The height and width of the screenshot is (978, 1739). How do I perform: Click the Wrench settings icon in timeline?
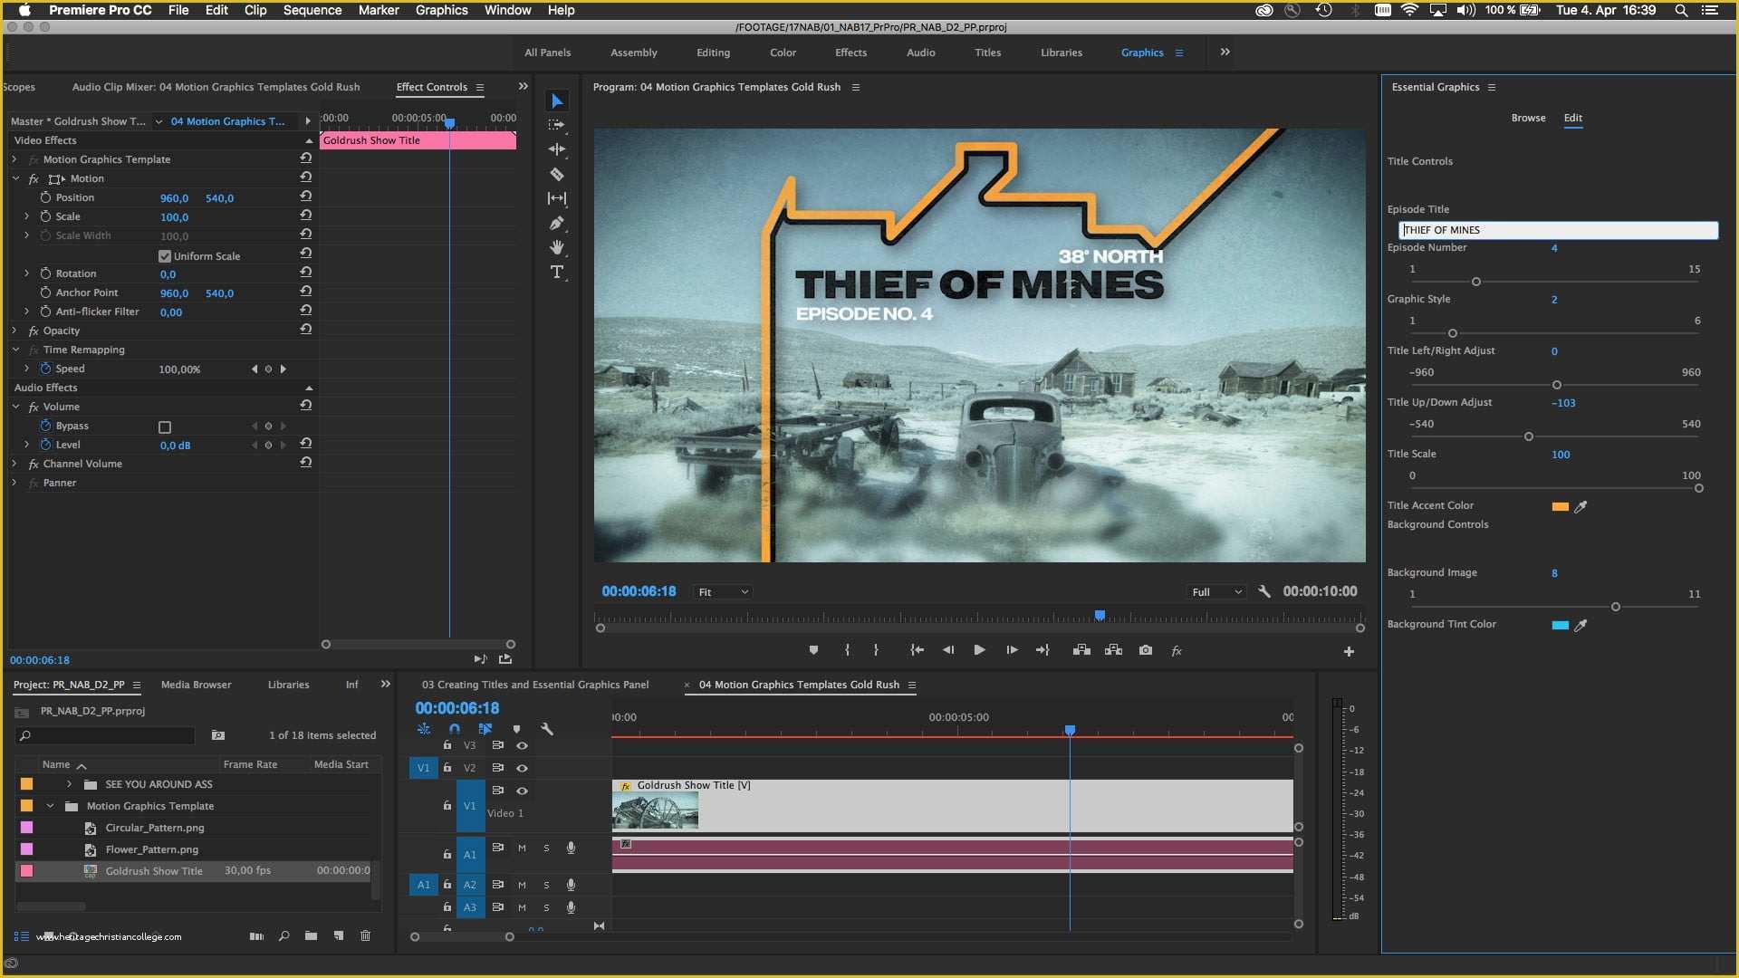click(x=548, y=728)
